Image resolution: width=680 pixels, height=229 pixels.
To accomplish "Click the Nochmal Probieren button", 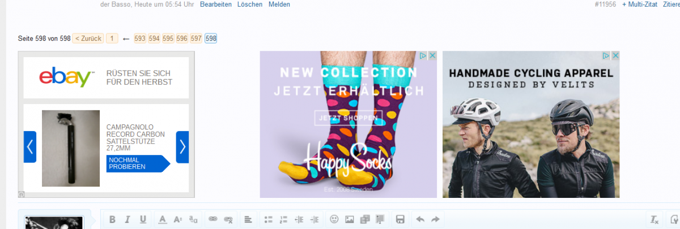I will (138, 163).
